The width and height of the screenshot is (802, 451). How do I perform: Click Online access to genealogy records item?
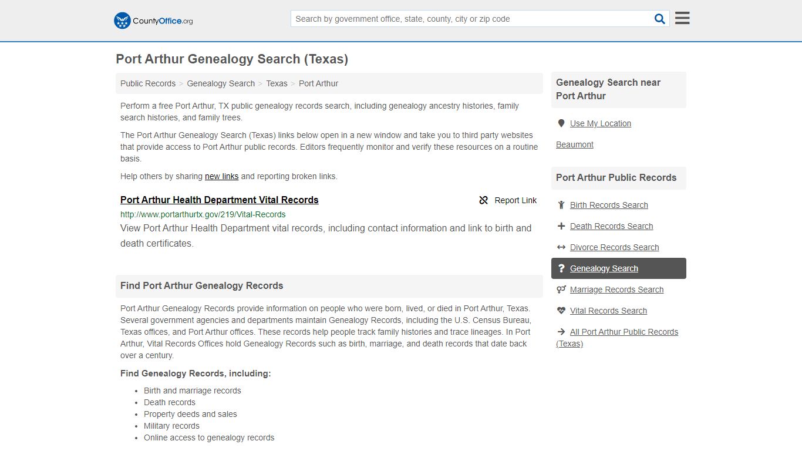click(x=209, y=437)
